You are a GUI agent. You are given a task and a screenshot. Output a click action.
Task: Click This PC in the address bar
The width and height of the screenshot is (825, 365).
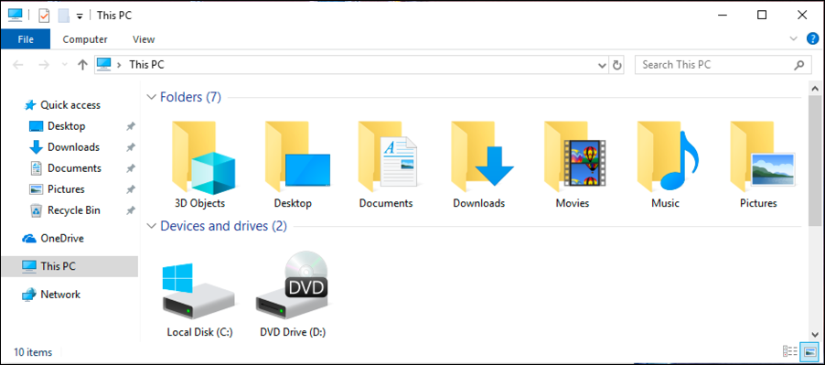(x=146, y=65)
